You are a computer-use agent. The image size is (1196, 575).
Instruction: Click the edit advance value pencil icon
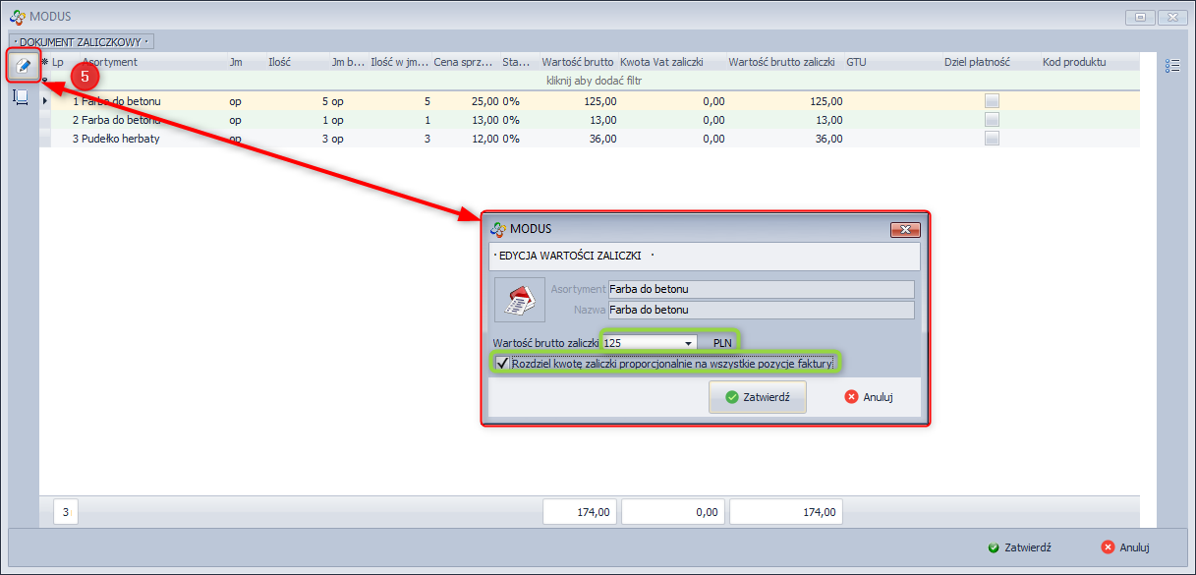[x=23, y=66]
